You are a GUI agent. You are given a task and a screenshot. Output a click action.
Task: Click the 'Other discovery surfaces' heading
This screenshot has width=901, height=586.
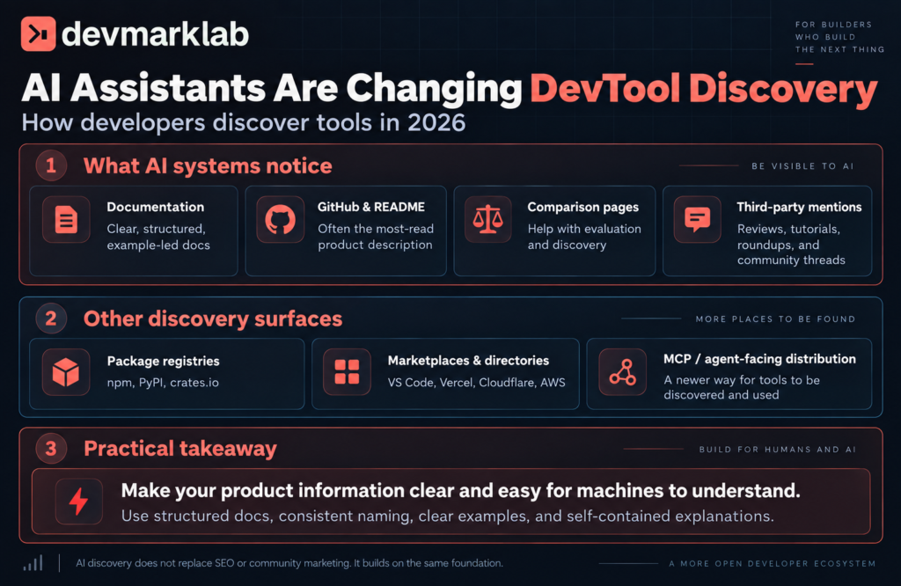click(x=213, y=319)
